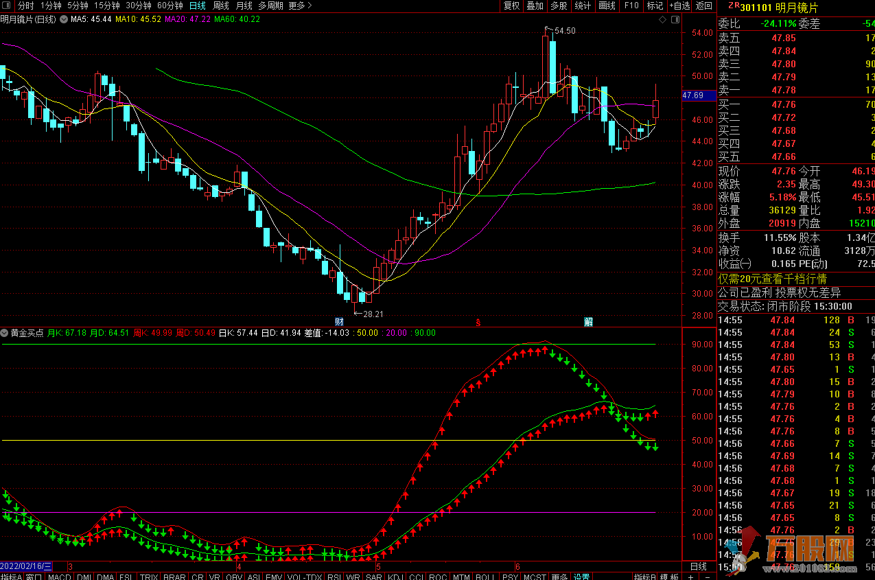Click the red $ marker on the chart
875x580 pixels.
(478, 321)
